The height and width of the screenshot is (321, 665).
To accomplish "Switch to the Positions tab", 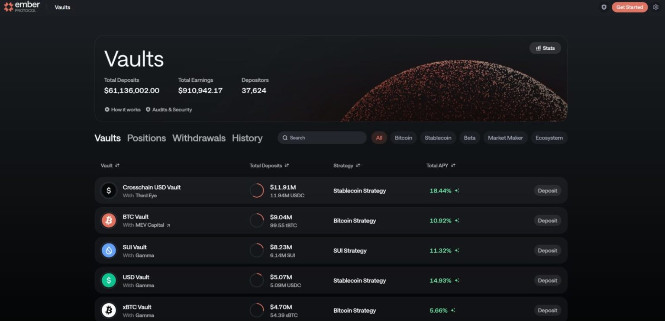I will (x=146, y=138).
